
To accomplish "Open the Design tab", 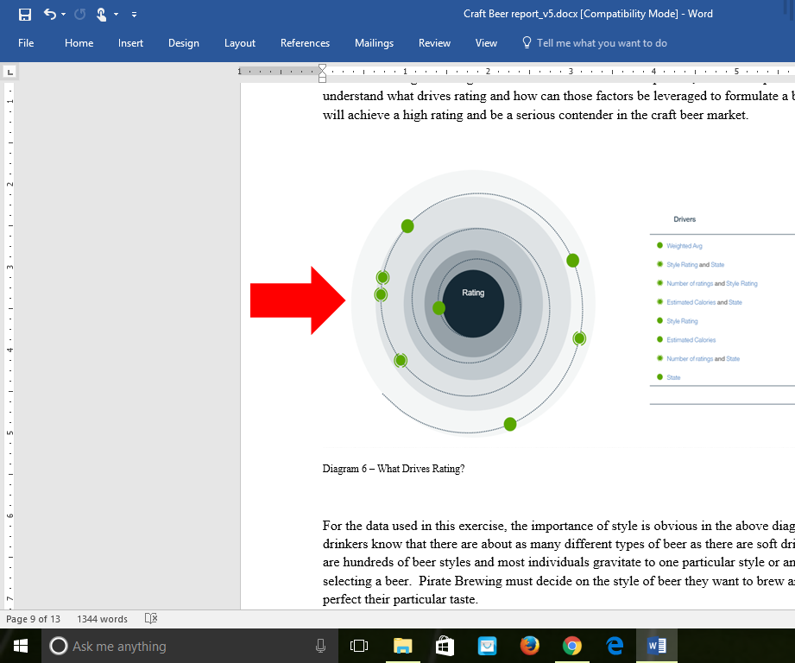I will pos(183,42).
